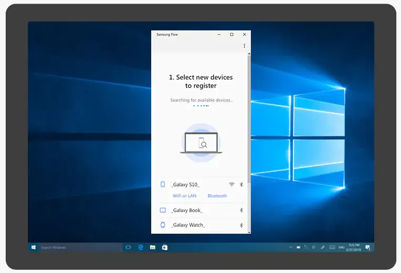Click the network icon in system tray
This screenshot has height=273, width=401.
(x=306, y=247)
